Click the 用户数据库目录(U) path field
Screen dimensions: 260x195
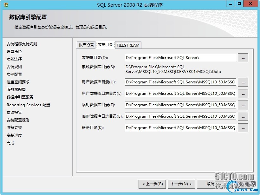(x=180, y=82)
